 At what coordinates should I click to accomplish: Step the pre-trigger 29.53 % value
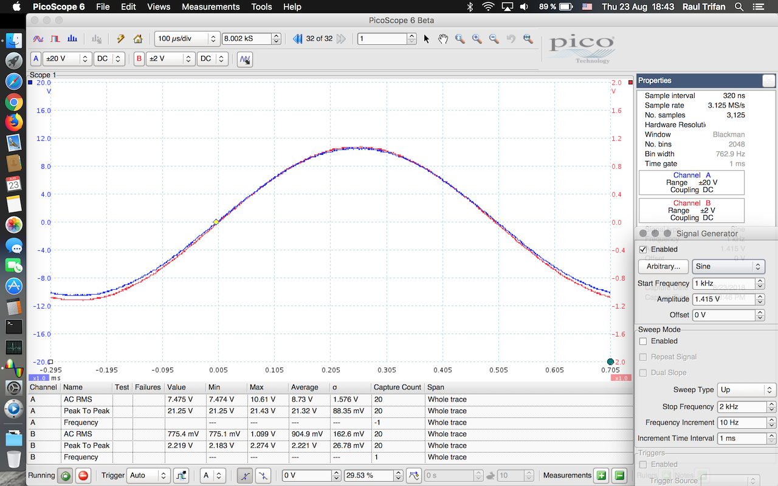(x=398, y=476)
